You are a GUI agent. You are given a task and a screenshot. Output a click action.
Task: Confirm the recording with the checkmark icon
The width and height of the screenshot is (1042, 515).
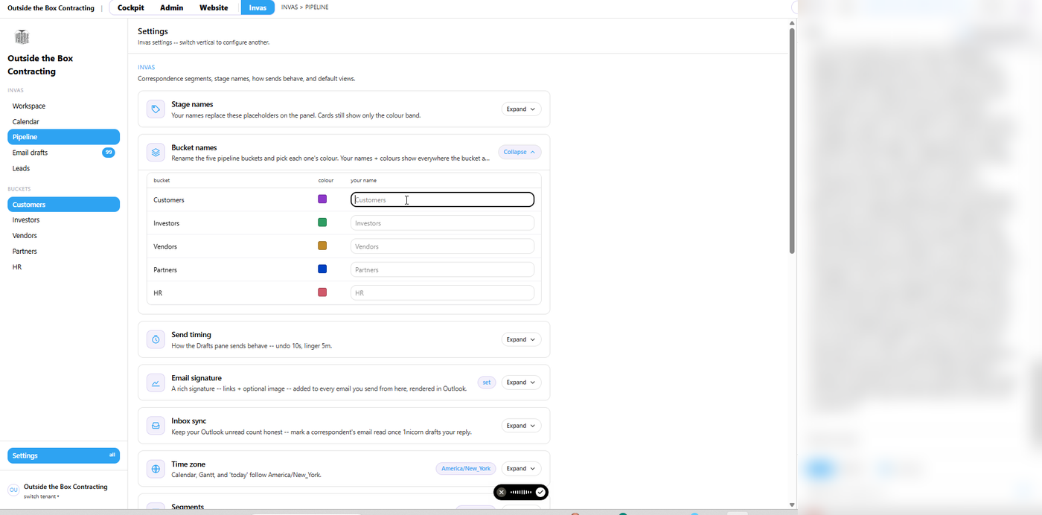tap(540, 492)
